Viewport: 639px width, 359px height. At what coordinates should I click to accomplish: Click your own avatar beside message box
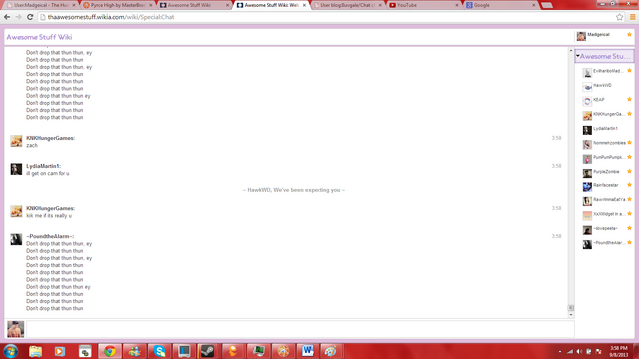click(16, 329)
